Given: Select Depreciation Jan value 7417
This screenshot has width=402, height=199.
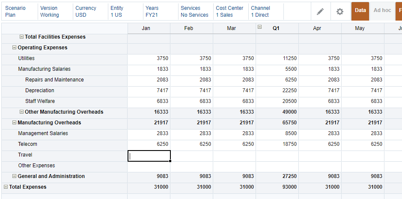Looking at the screenshot, I should pyautogui.click(x=149, y=92).
